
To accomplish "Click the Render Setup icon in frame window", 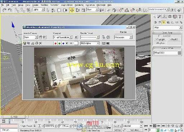I will click(x=104, y=37).
